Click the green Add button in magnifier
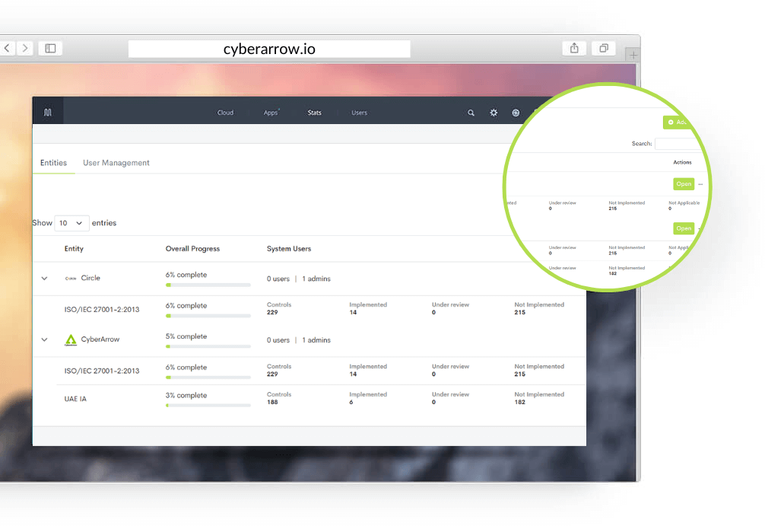The height and width of the screenshot is (526, 765). 678,122
